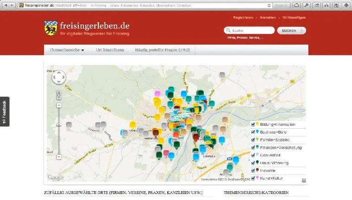352x200 pixels.
Task: Go forward with the browser forward arrow
Action: click(x=12, y=5)
